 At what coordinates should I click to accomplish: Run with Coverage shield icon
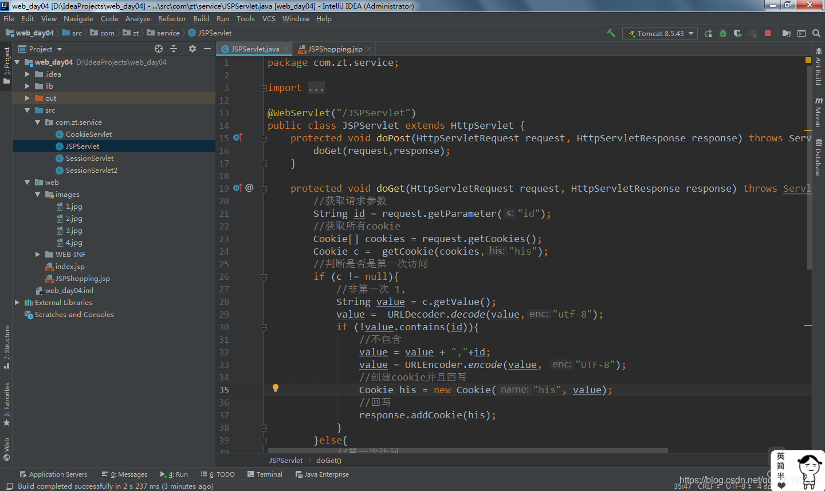[738, 33]
